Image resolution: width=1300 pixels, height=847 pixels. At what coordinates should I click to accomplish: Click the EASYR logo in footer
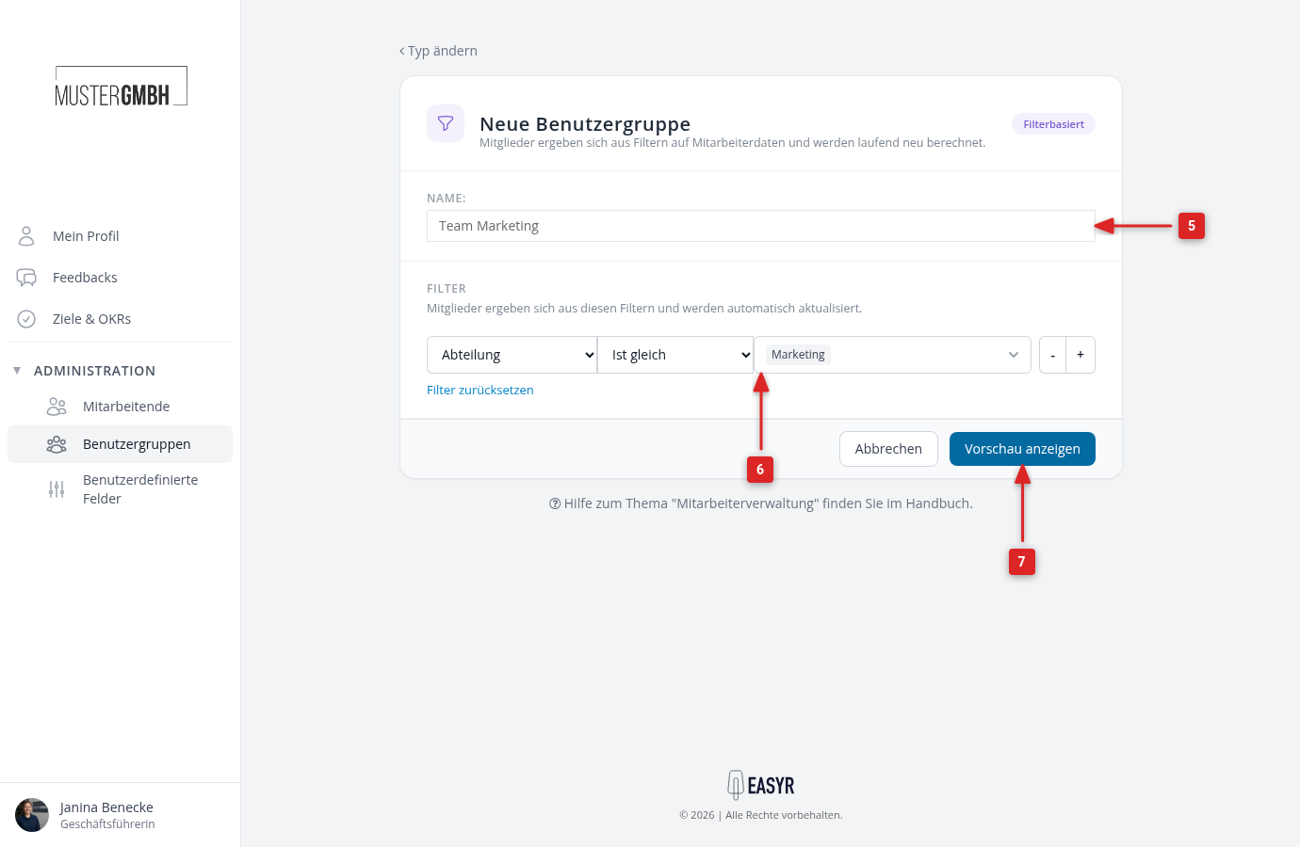(761, 785)
